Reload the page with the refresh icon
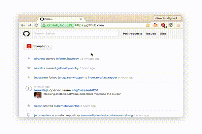This screenshot has height=134, width=202. 36,25
